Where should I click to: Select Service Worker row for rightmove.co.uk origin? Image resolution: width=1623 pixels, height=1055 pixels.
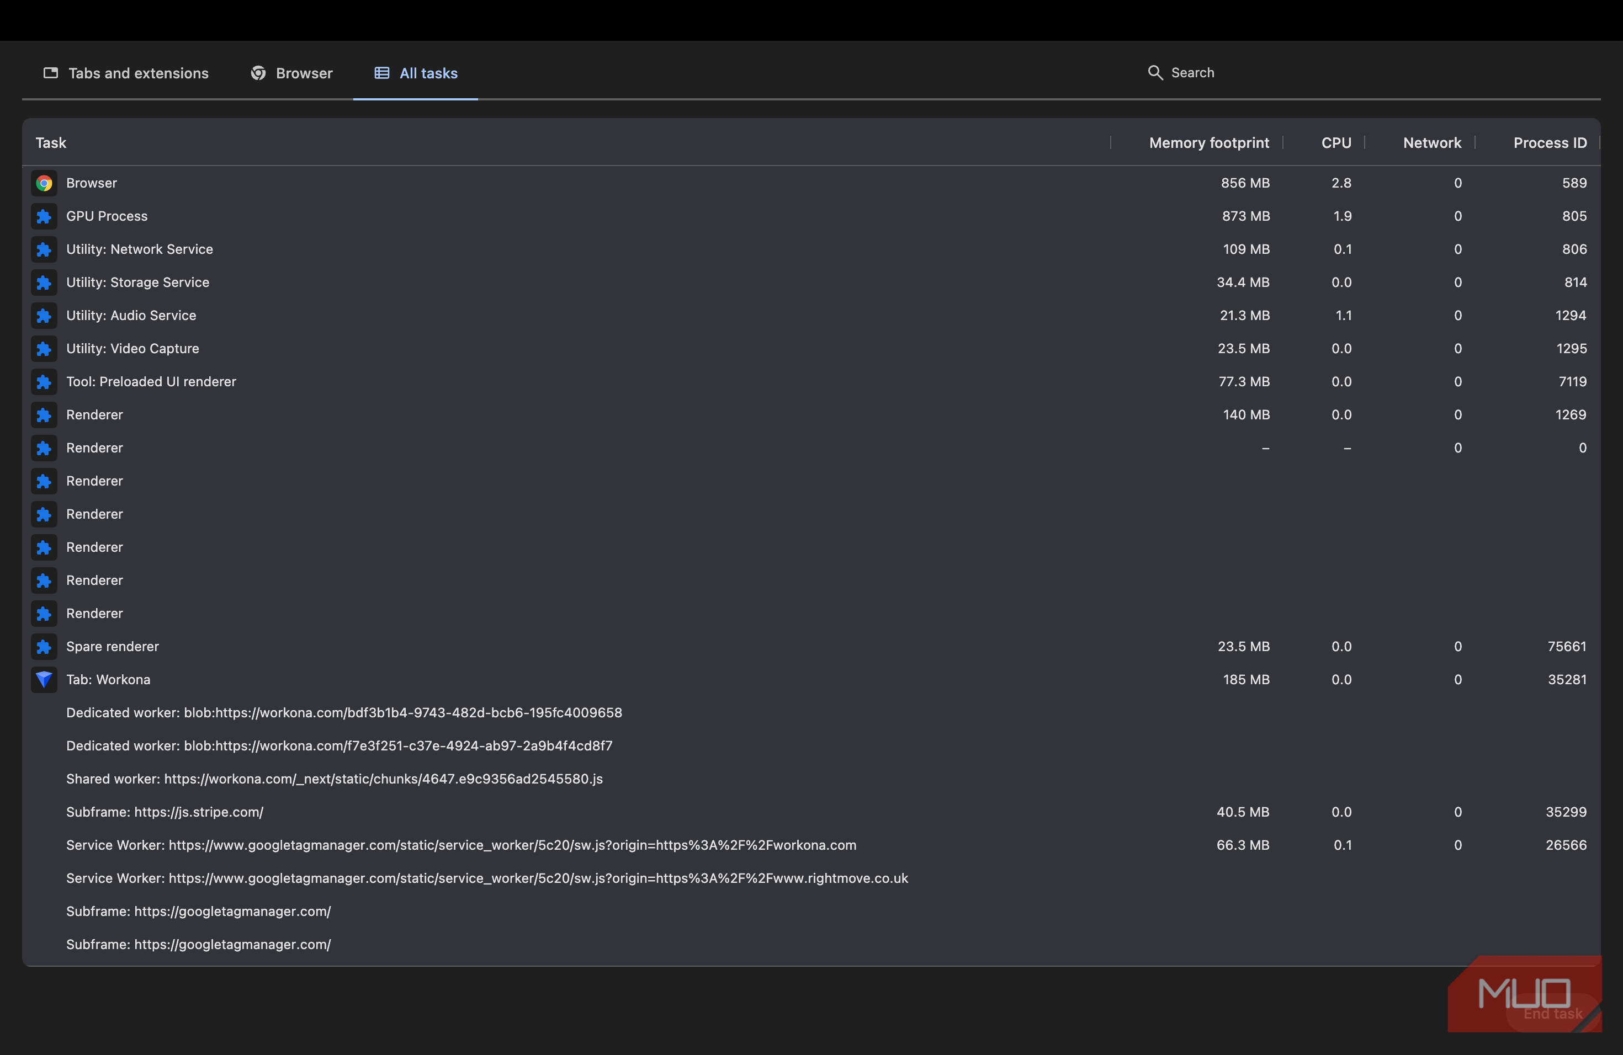(x=811, y=878)
